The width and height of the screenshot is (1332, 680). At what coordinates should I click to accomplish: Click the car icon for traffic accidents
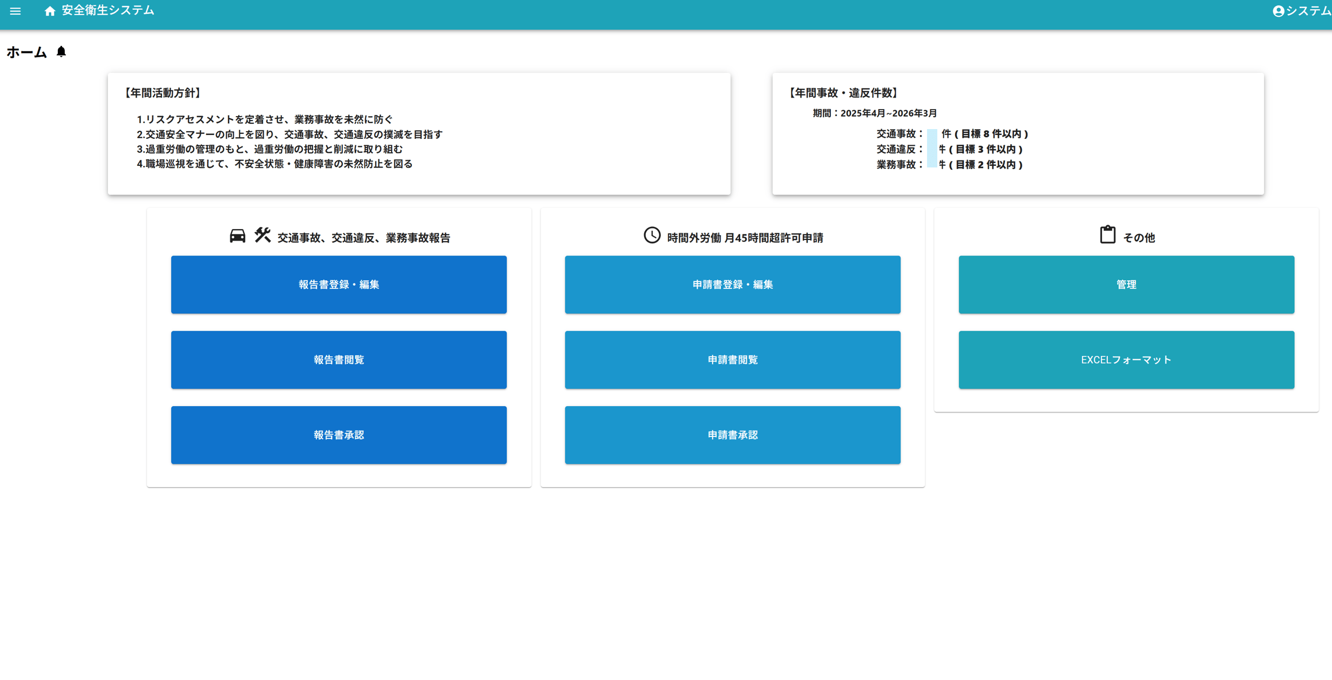(237, 236)
